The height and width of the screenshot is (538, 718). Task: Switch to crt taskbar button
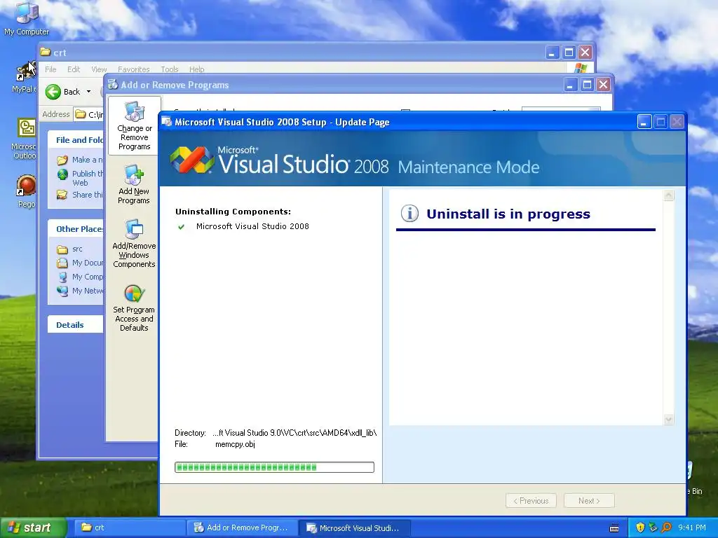pos(130,527)
